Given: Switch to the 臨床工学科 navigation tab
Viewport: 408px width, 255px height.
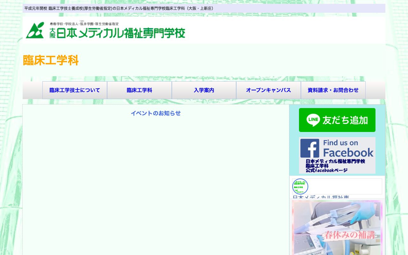Looking at the screenshot, I should 139,90.
